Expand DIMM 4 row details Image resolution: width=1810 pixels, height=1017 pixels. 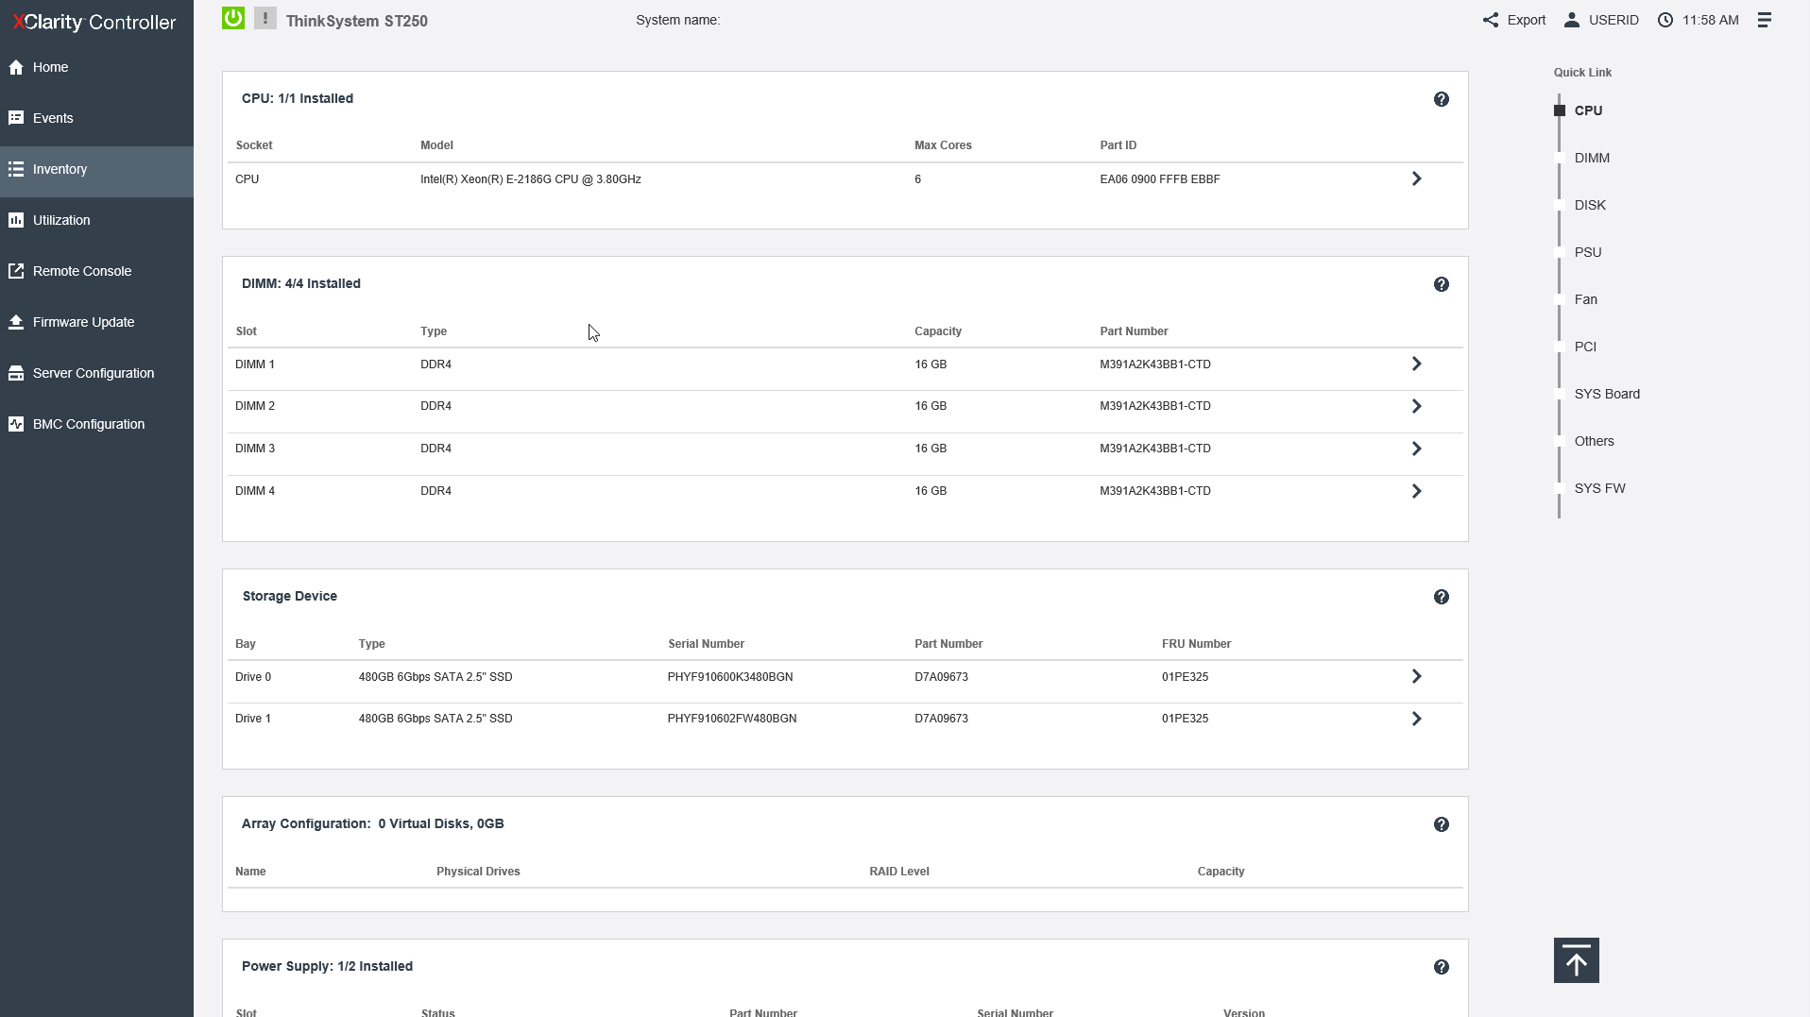[x=1416, y=491]
